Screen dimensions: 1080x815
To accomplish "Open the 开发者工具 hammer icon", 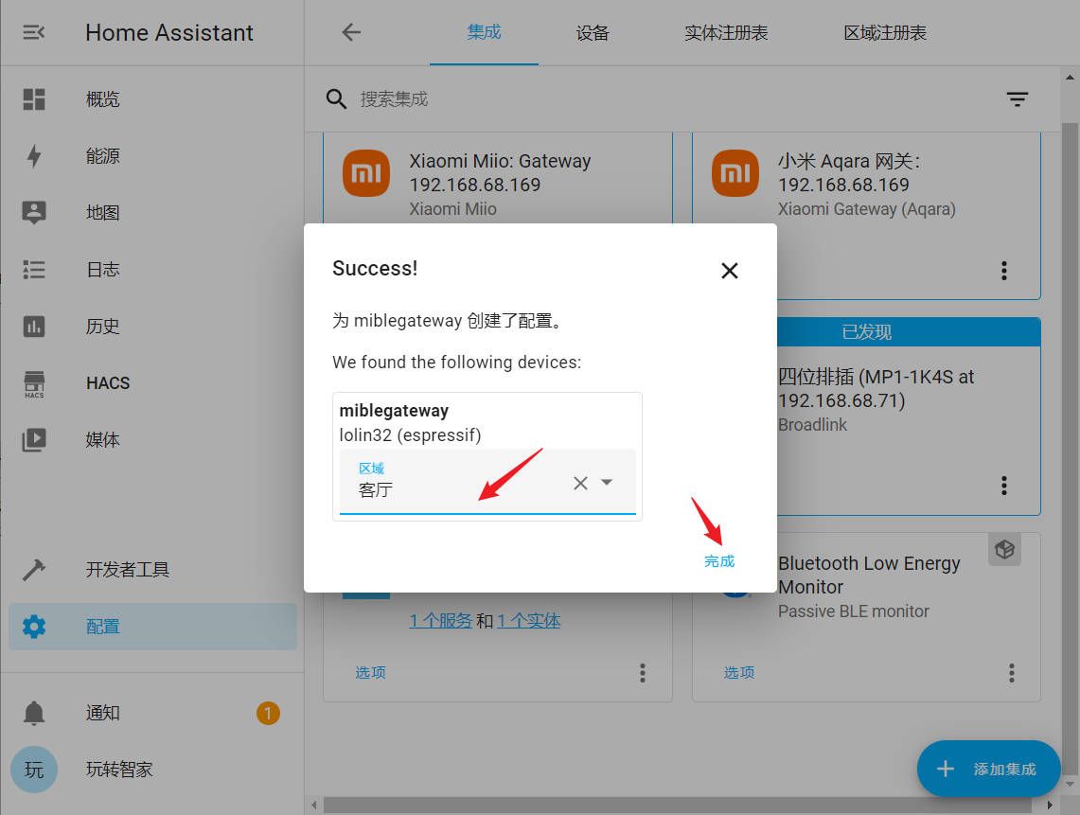I will [x=34, y=570].
